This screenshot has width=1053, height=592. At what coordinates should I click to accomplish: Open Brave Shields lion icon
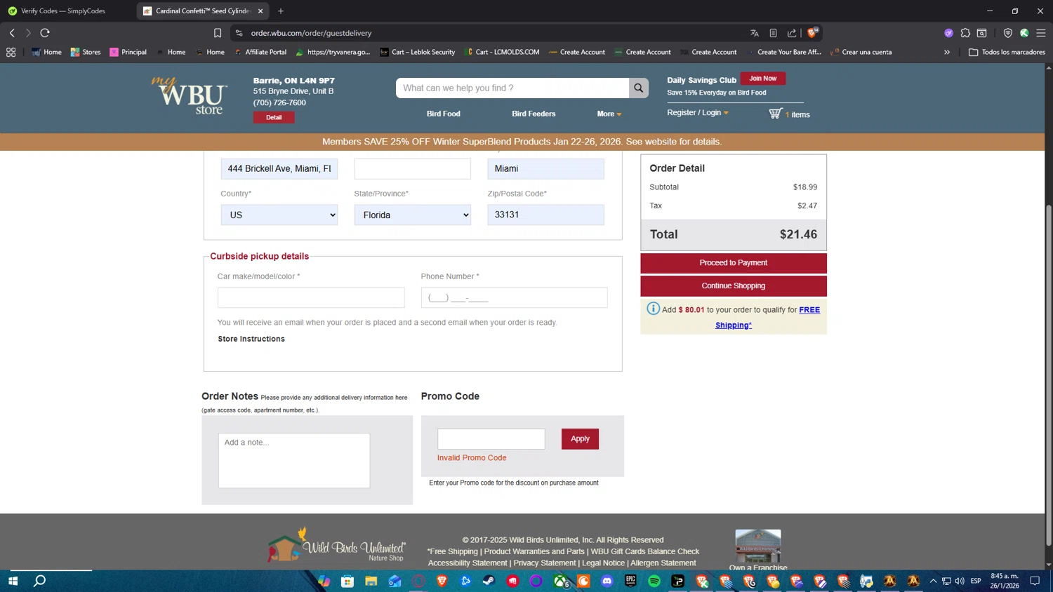point(812,32)
